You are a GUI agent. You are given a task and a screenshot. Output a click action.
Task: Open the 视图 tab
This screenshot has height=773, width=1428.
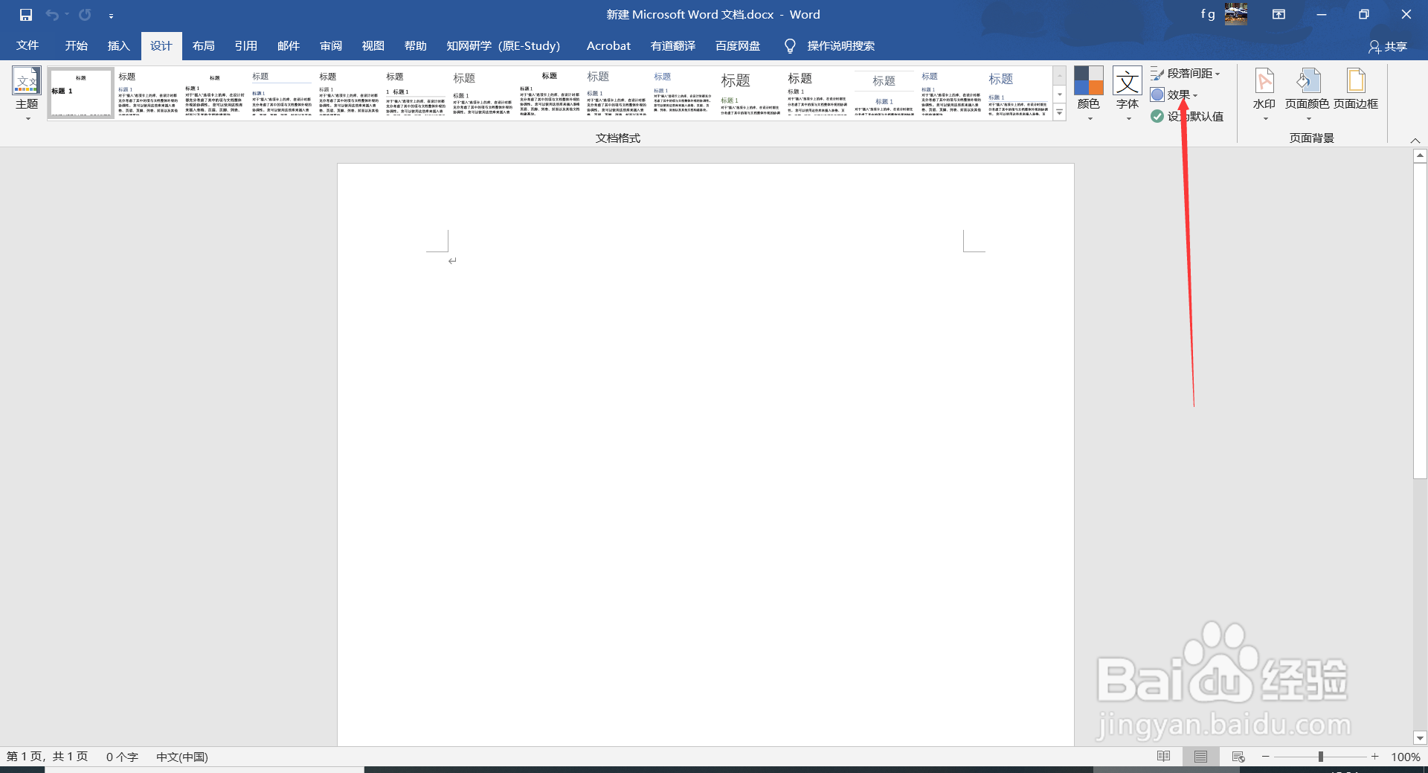373,45
